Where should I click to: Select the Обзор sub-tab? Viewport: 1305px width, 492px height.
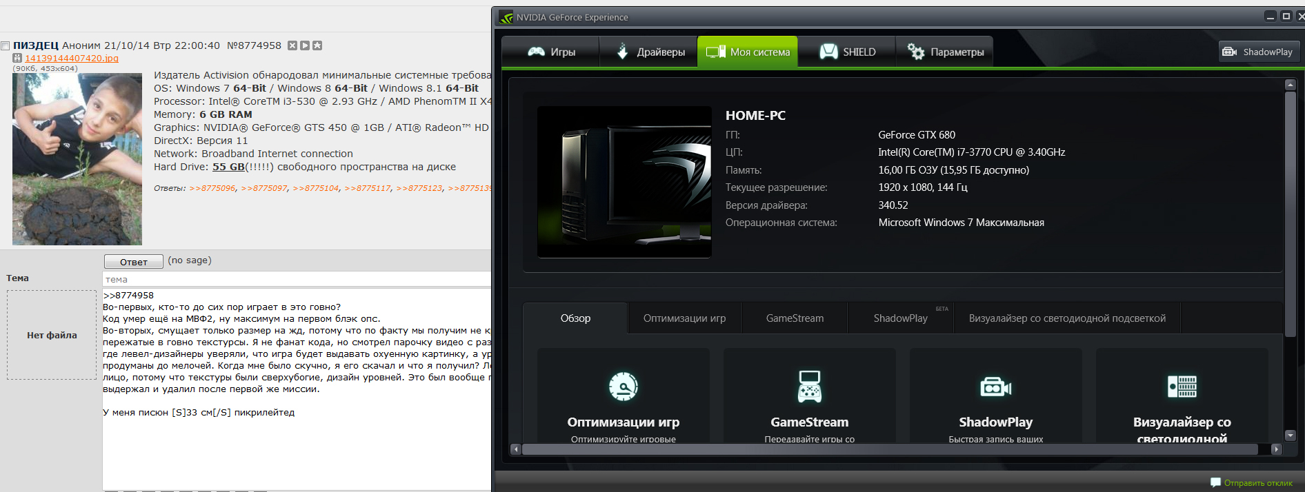[x=575, y=318]
